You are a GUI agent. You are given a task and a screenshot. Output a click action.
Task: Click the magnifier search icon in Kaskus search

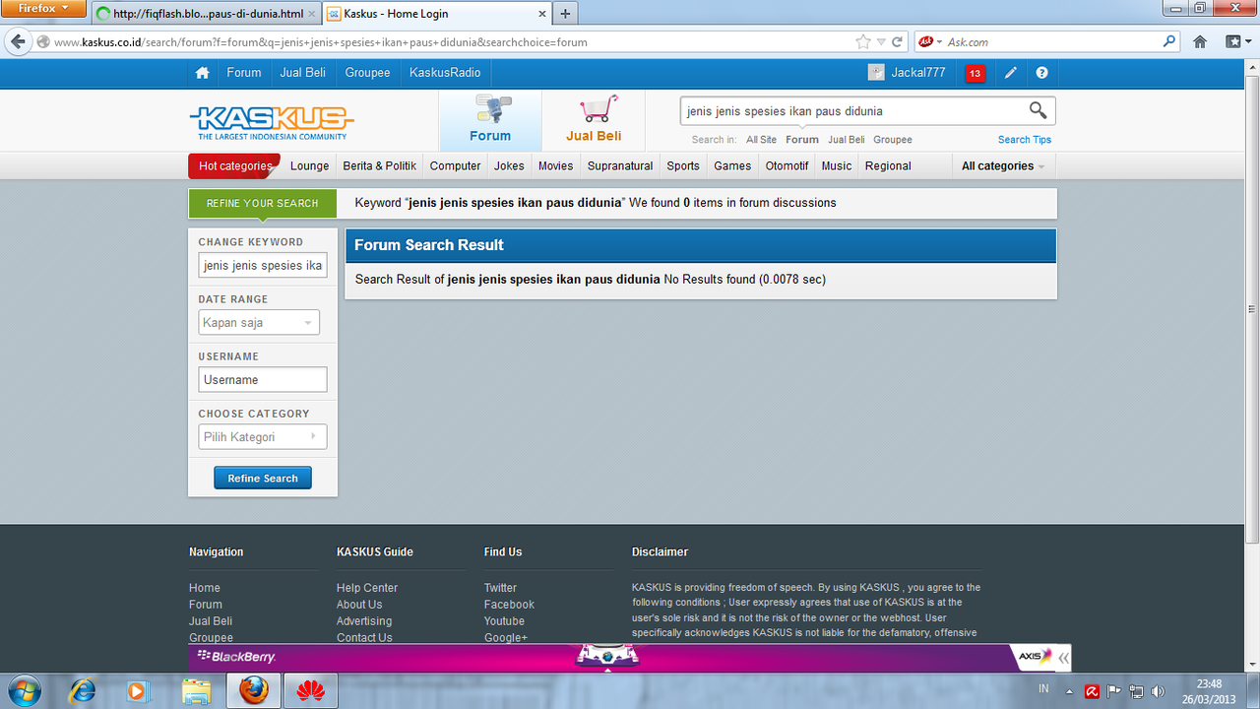click(x=1039, y=110)
